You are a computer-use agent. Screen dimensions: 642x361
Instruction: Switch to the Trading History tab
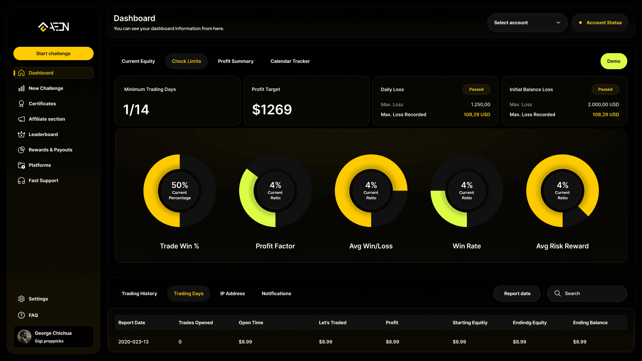[x=139, y=293]
